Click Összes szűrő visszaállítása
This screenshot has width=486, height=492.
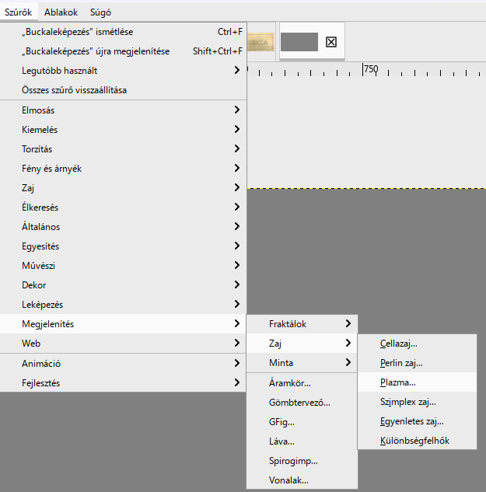click(x=123, y=90)
